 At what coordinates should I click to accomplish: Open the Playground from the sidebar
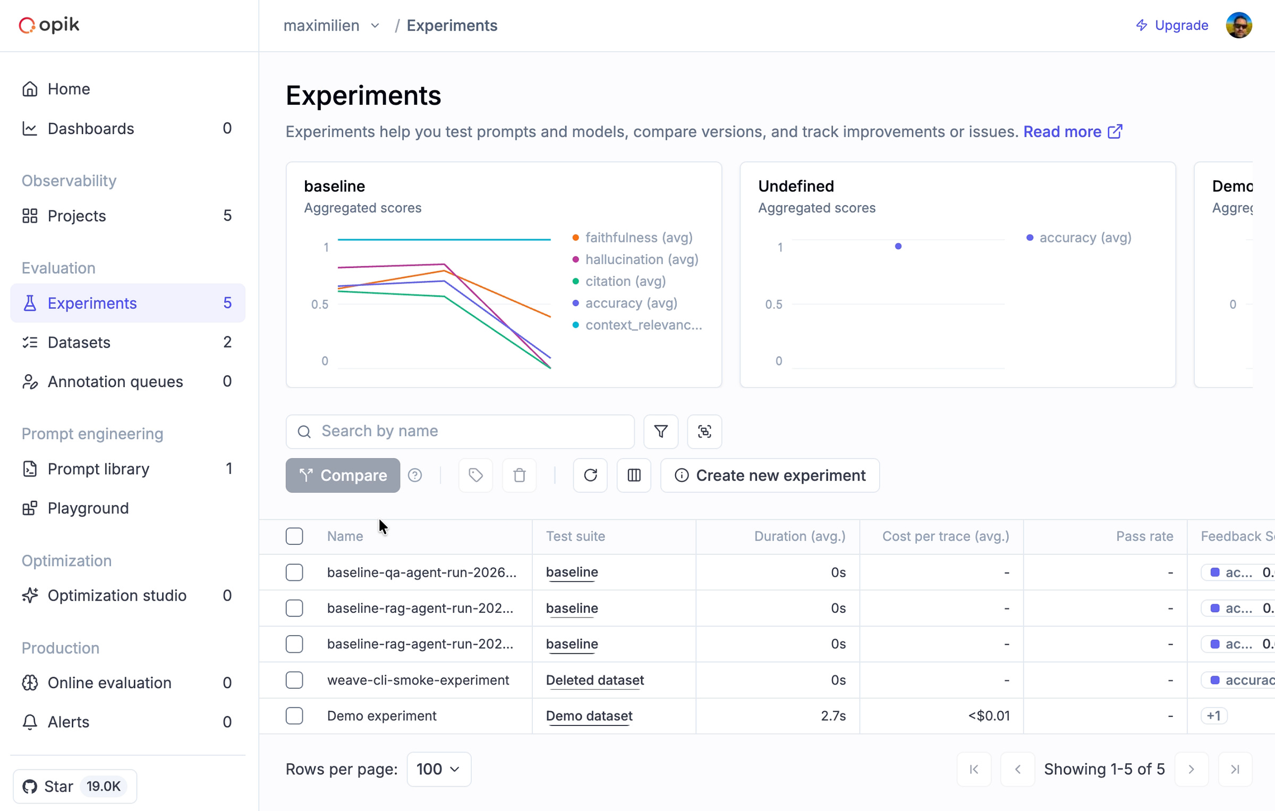click(88, 508)
